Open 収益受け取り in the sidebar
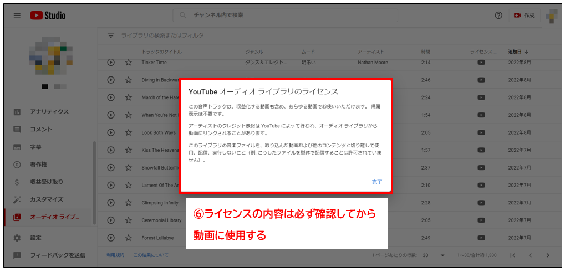Screen dimensions: 565x272 click(x=47, y=182)
